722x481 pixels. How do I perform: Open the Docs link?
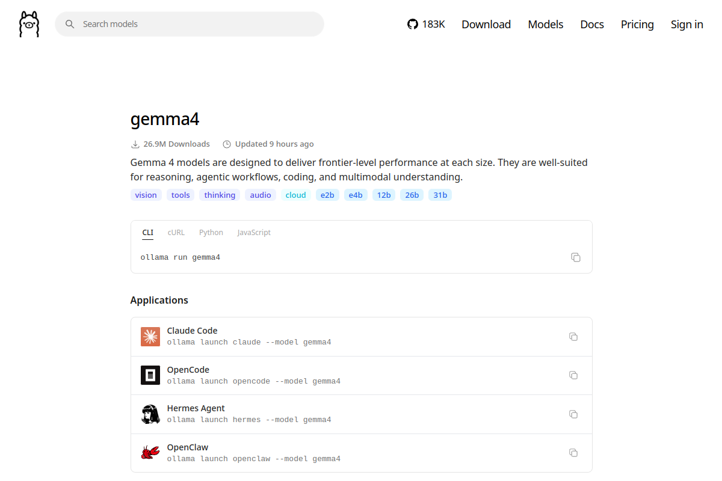tap(592, 24)
